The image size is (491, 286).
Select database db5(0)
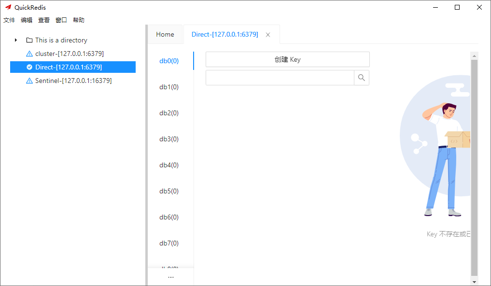pos(169,191)
